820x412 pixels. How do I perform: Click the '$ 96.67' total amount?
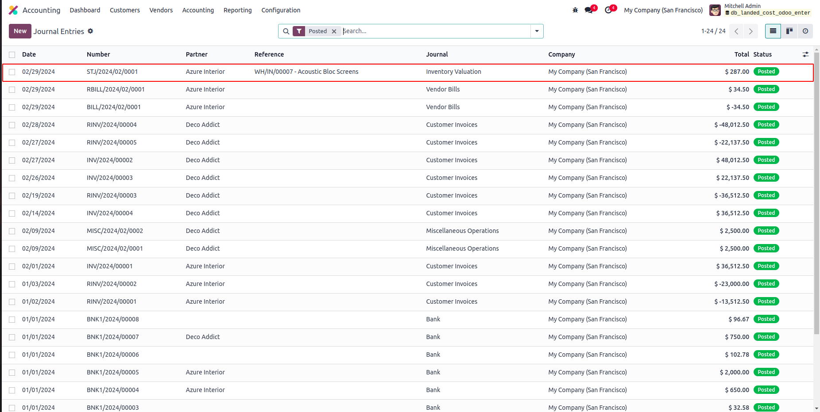coord(739,319)
